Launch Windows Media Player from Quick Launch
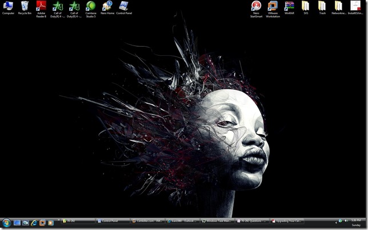This screenshot has height=230, width=368. coord(50,223)
